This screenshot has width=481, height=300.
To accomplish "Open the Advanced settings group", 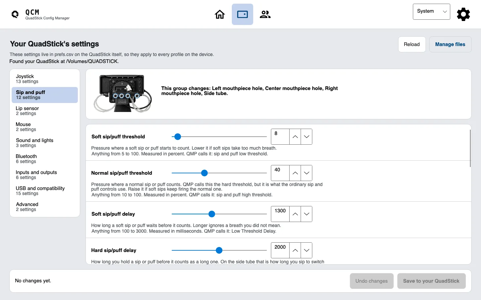I will pos(45,207).
